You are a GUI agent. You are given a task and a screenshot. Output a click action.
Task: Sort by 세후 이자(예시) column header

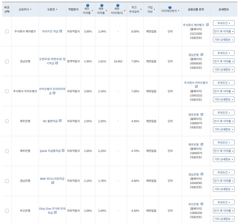[x=118, y=11]
